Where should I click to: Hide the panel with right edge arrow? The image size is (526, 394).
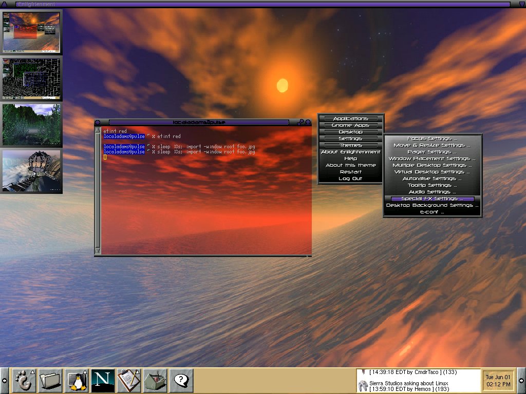522,381
